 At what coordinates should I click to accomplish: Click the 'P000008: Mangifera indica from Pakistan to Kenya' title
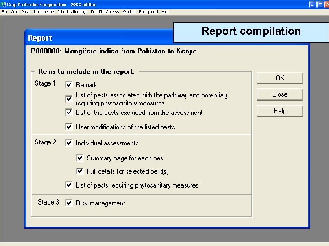point(114,51)
